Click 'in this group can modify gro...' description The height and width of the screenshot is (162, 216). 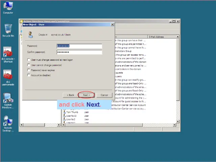tap(130, 80)
